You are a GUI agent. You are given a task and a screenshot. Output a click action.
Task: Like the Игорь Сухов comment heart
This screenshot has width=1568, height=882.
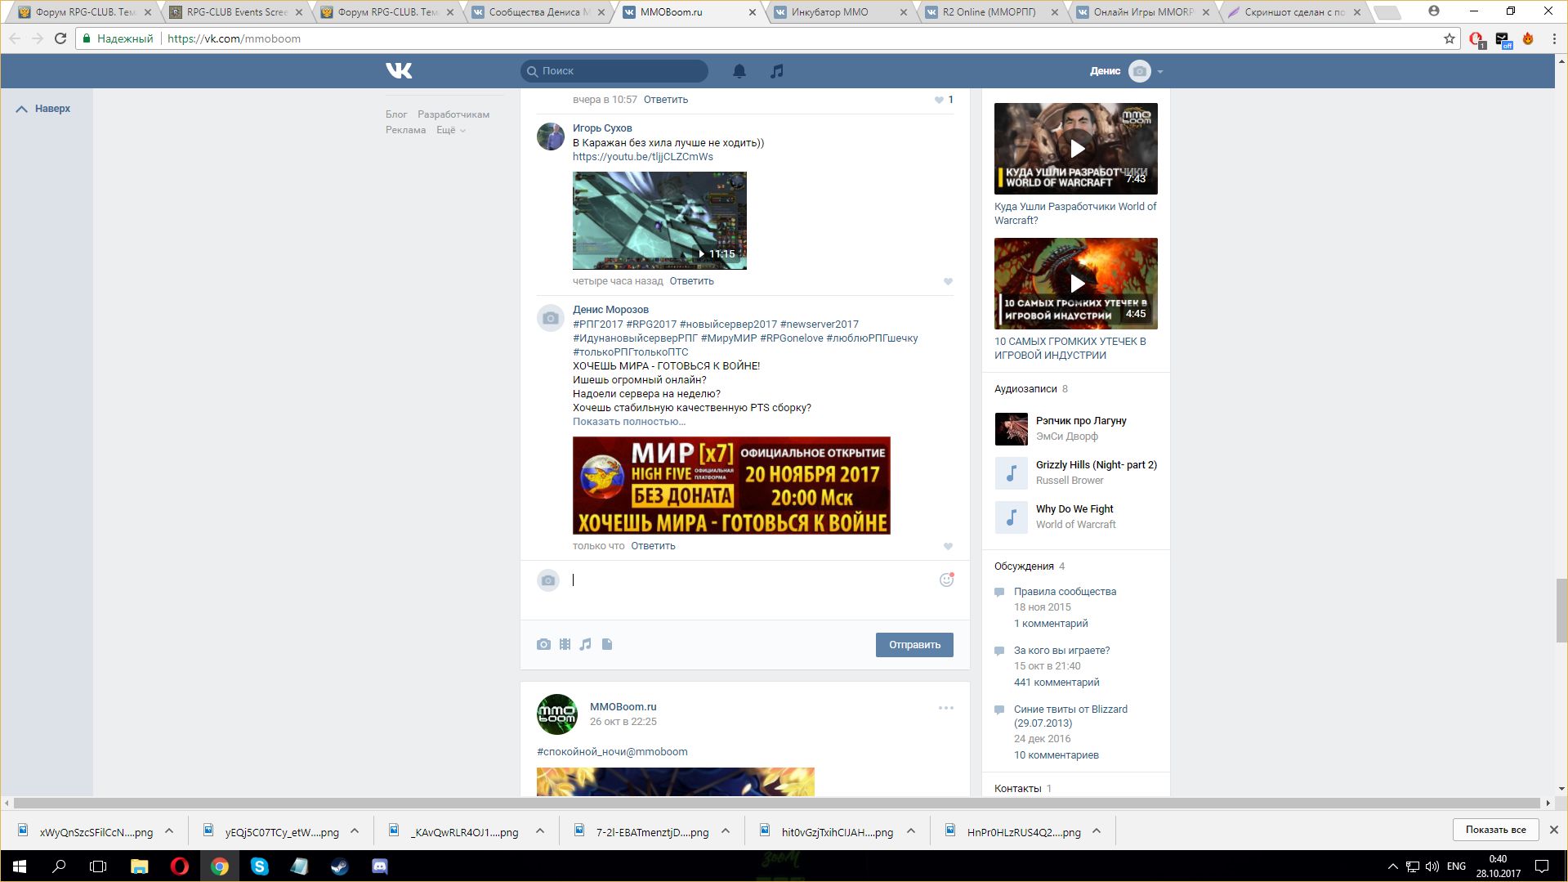click(948, 281)
